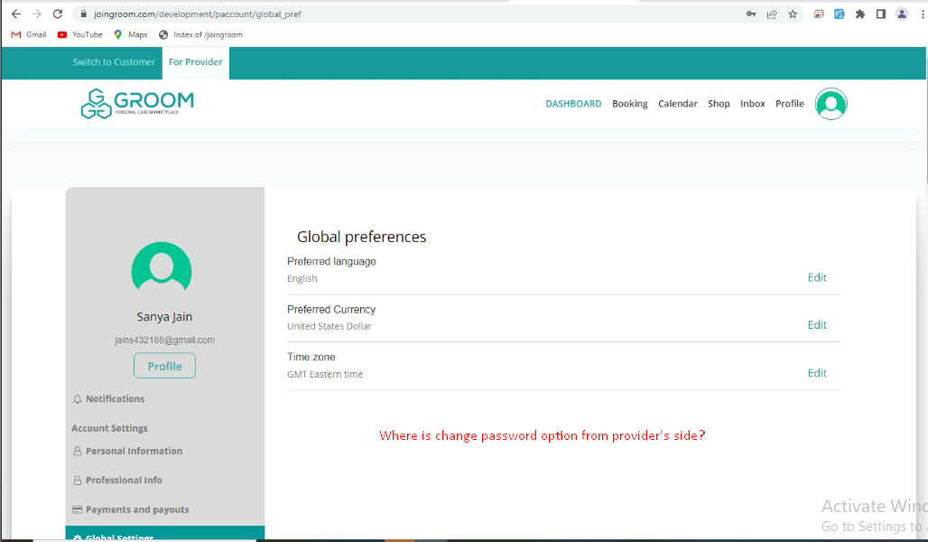
Task: Reload the page with refresh icon
Action: (58, 14)
